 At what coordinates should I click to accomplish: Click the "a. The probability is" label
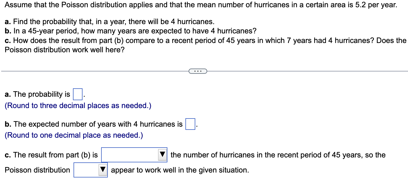point(37,94)
